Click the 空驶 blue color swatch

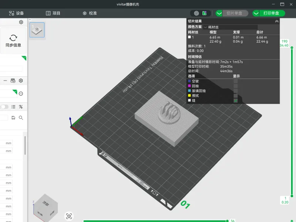click(189, 81)
